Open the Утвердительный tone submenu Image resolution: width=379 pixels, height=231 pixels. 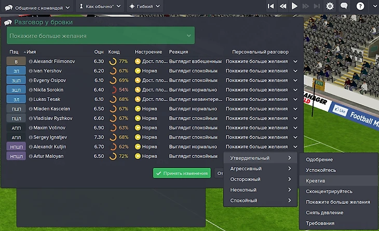(x=260, y=158)
